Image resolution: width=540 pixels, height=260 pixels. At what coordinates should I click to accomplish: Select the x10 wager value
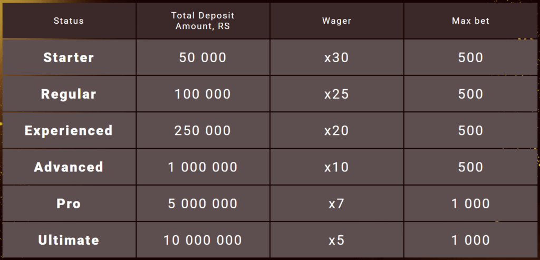click(336, 167)
